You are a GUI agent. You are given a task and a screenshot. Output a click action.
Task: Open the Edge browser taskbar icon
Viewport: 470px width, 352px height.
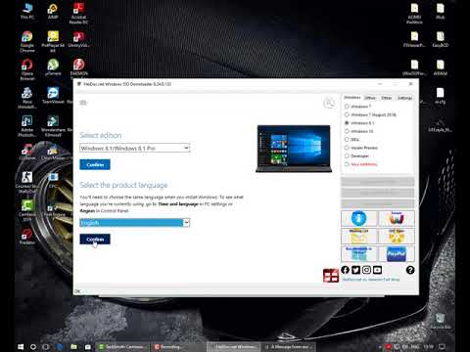click(60, 347)
